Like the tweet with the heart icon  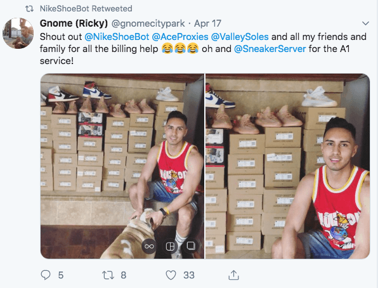(x=171, y=275)
